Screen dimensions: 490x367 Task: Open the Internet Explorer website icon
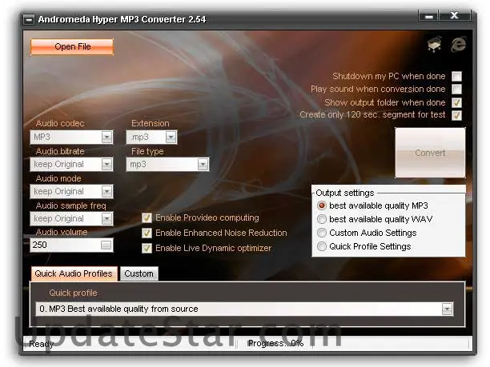click(x=459, y=44)
